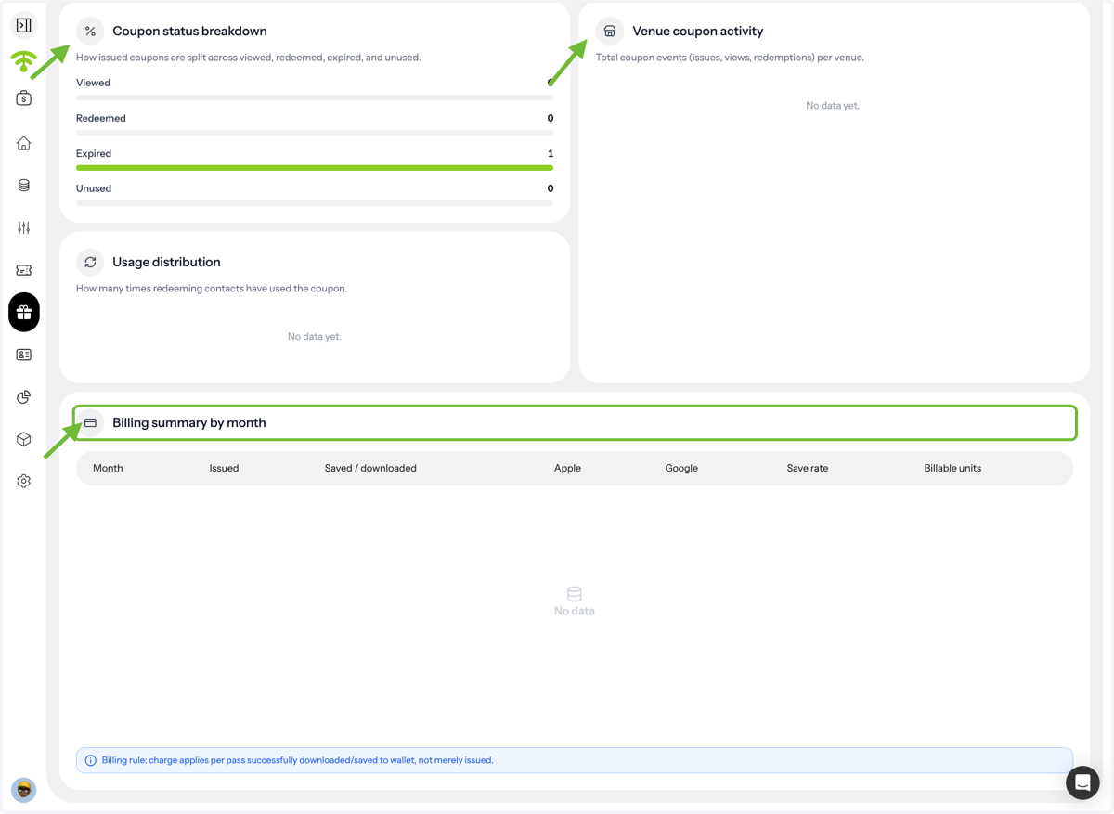1114x814 pixels.
Task: Click the Expired row label
Action: pos(94,153)
